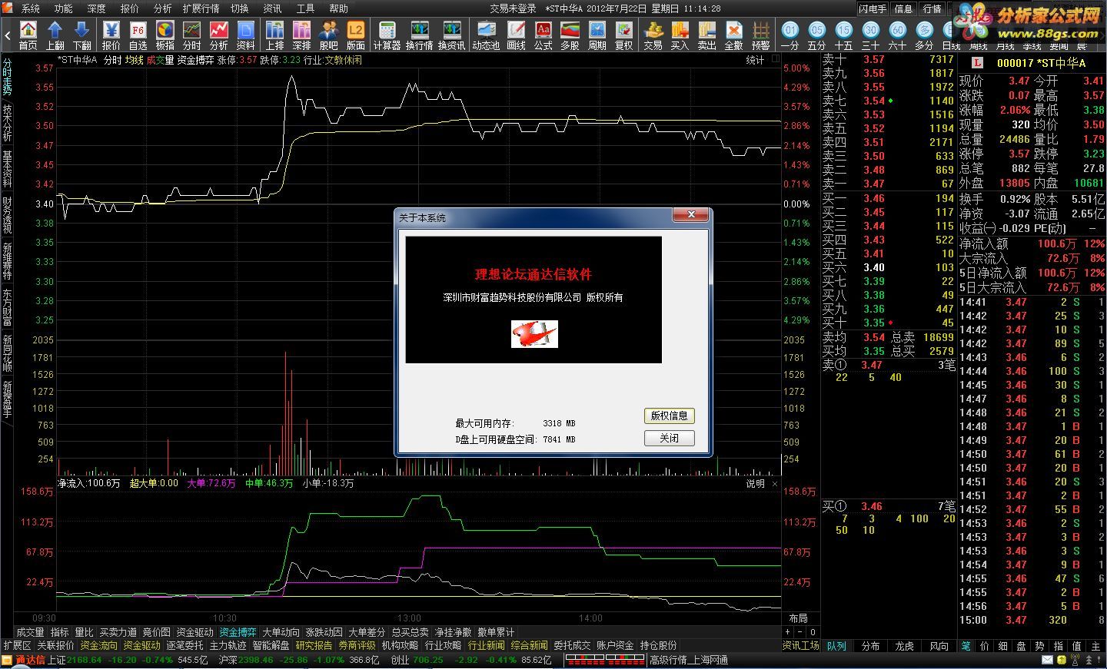Open the 主力轨迹 bottom tab
The image size is (1107, 669).
coord(228,645)
